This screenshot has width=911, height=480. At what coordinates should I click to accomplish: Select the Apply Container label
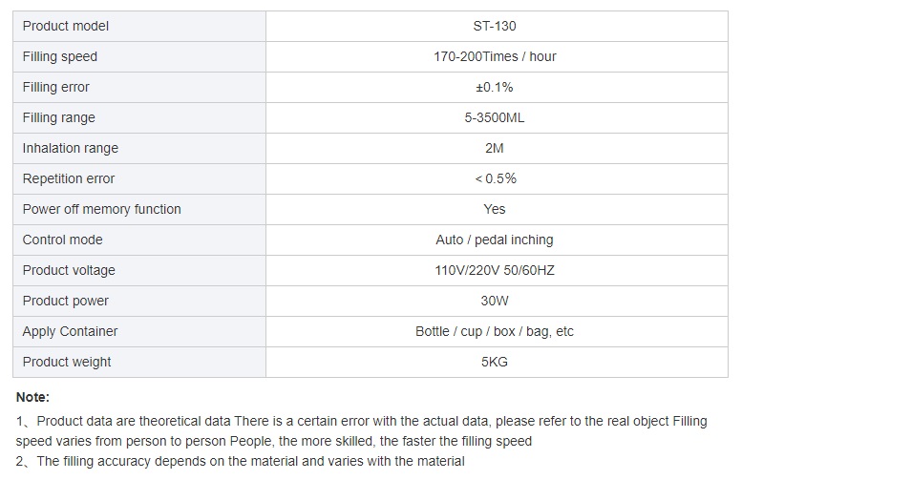point(70,331)
